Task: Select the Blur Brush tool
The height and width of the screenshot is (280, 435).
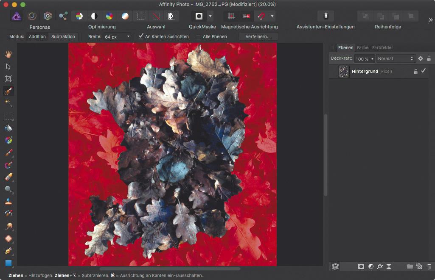Action: pyautogui.click(x=8, y=238)
